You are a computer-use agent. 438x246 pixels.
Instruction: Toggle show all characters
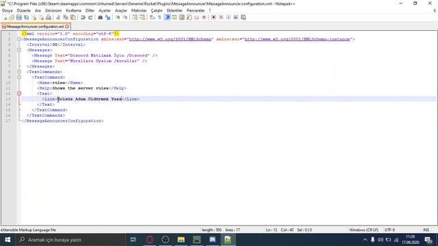159,17
